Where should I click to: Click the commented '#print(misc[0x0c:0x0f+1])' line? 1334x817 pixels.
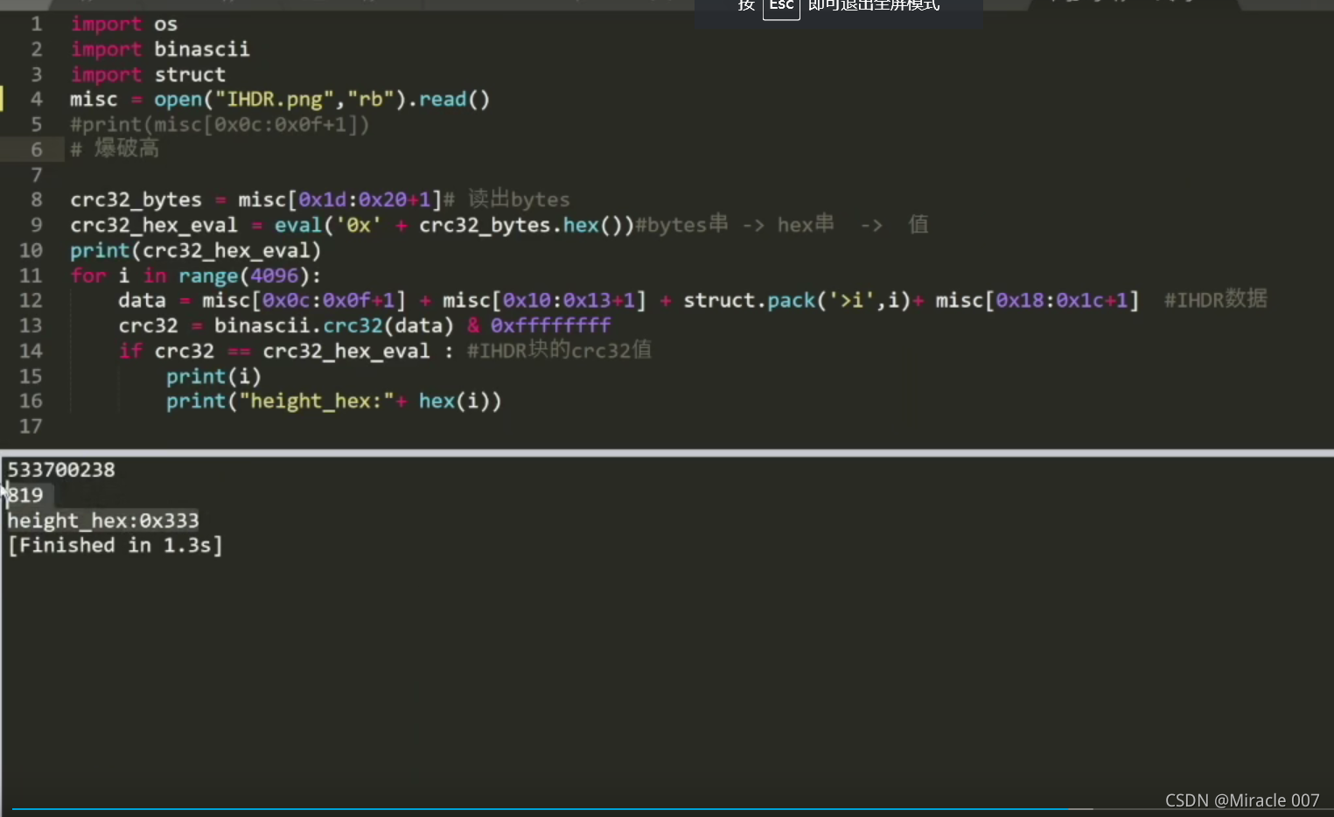[x=220, y=124]
